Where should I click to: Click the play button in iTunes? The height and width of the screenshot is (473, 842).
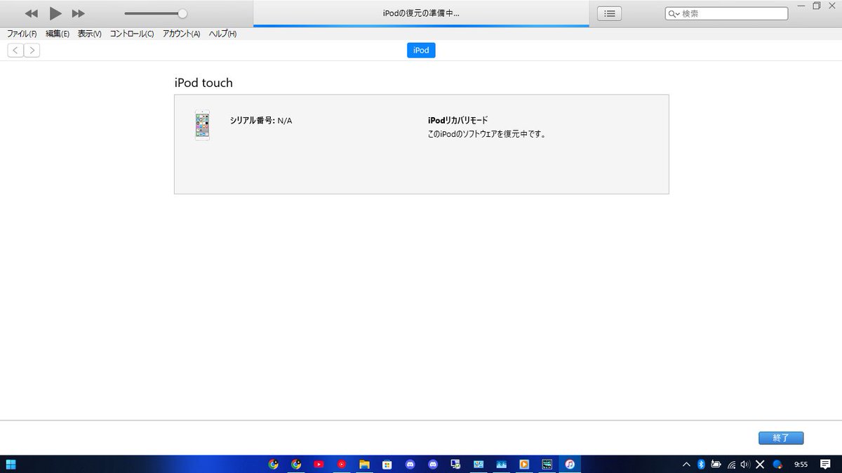point(55,13)
